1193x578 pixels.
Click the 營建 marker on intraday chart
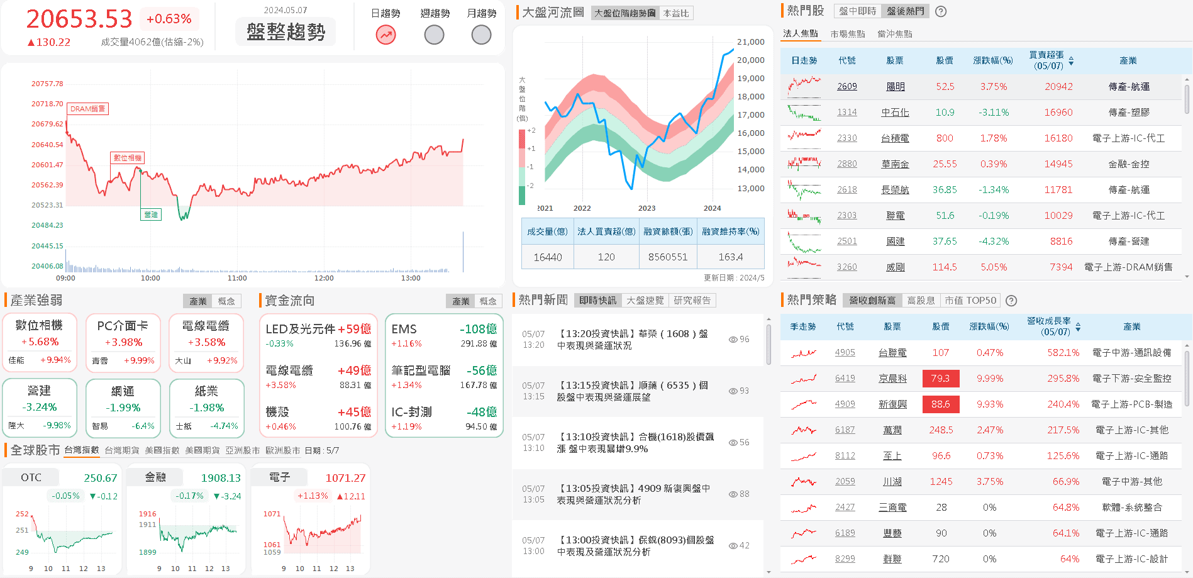tap(151, 214)
